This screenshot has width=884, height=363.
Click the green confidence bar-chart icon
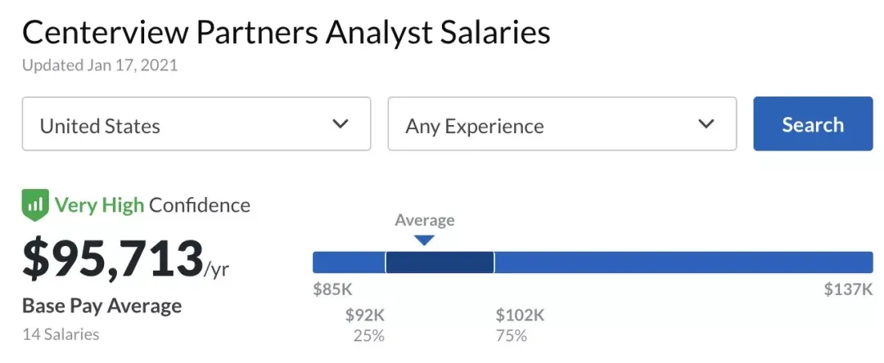pyautogui.click(x=35, y=205)
